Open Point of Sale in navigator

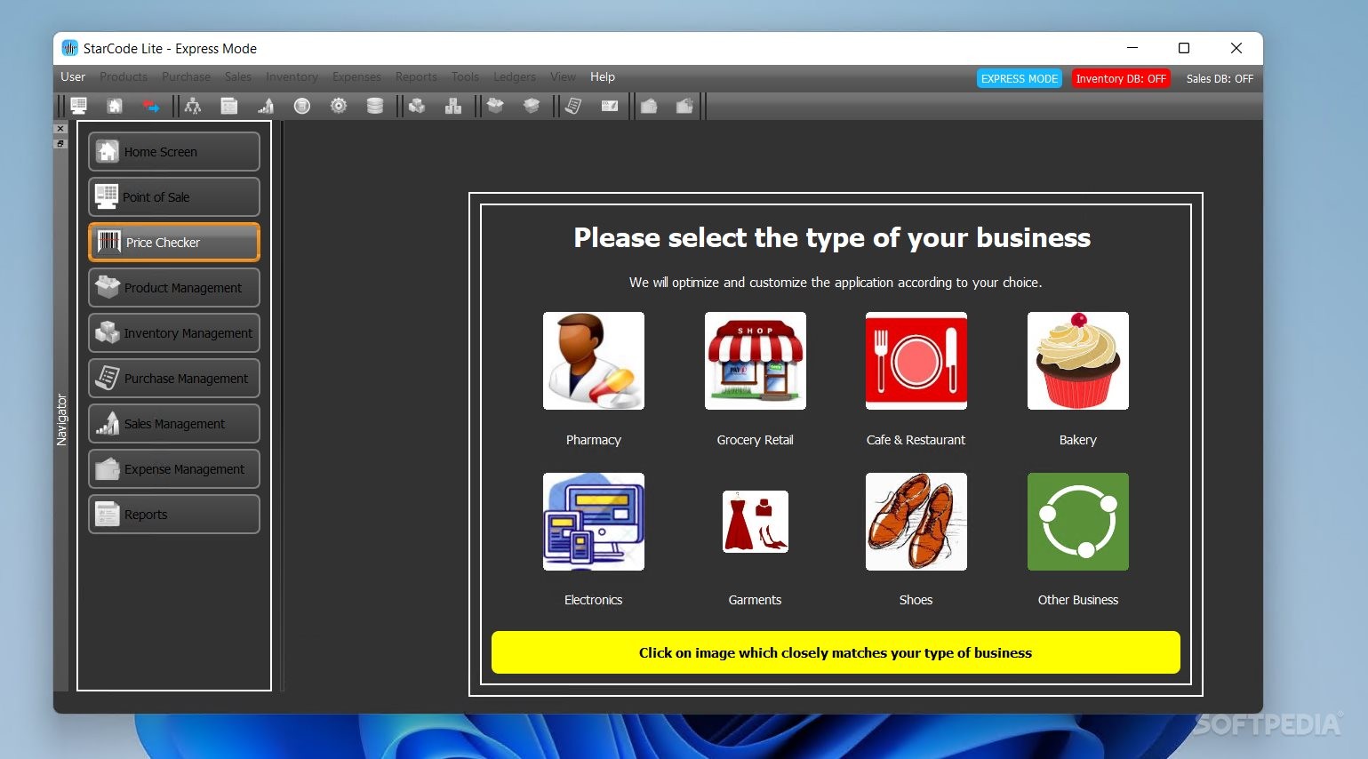174,197
